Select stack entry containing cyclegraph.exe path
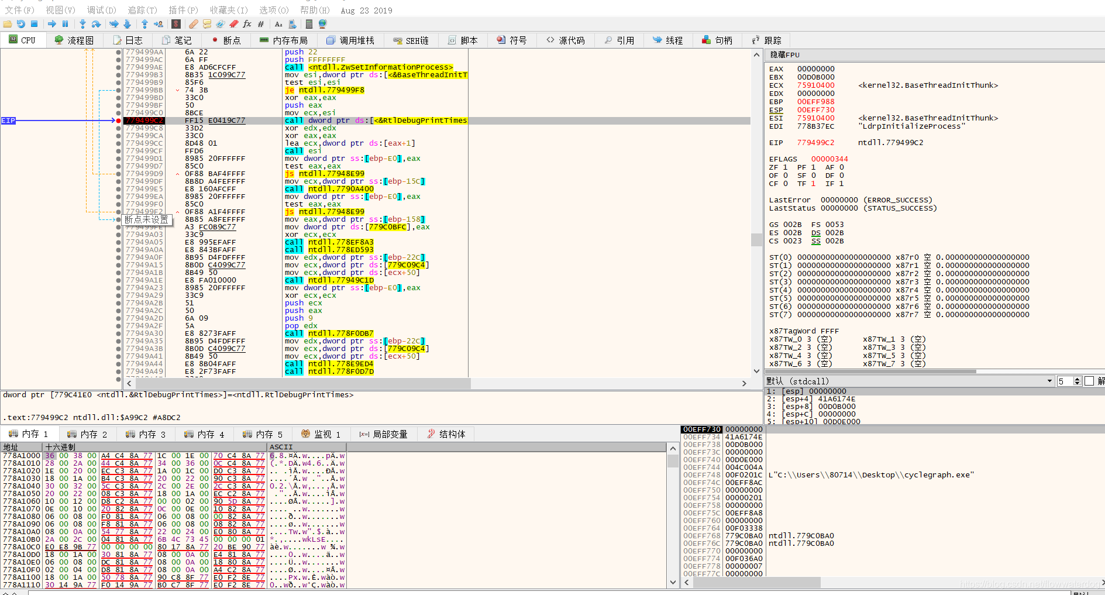The height and width of the screenshot is (595, 1105). tap(892, 474)
